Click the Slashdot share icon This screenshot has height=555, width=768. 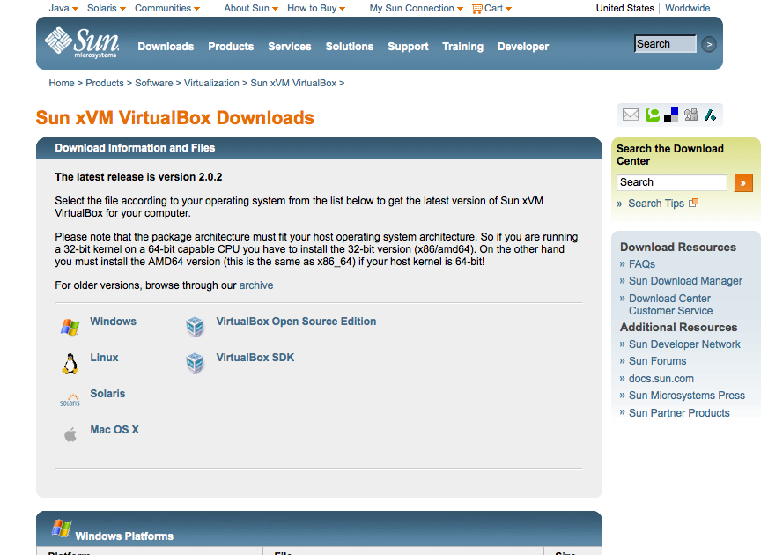[x=710, y=115]
